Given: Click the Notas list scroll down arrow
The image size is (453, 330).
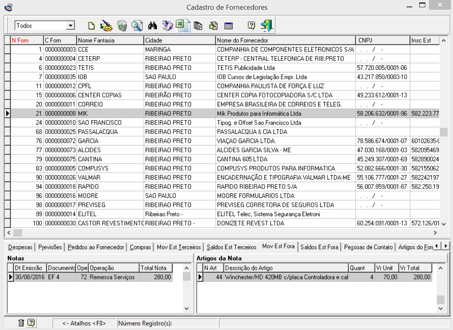Looking at the screenshot, I should (x=187, y=308).
